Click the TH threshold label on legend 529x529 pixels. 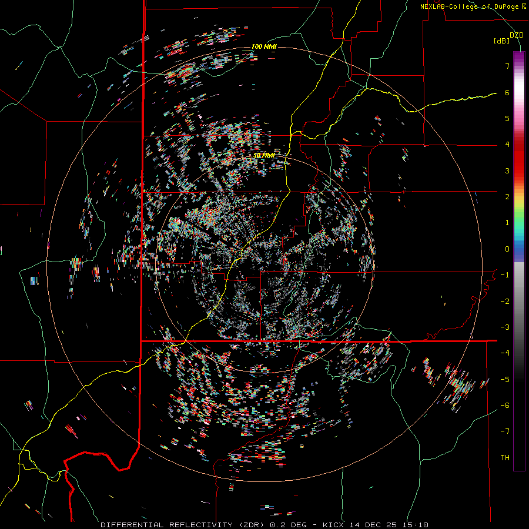pos(505,458)
